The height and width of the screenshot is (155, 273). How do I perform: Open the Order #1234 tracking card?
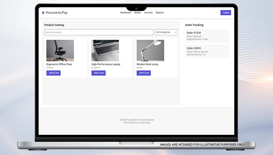click(207, 36)
